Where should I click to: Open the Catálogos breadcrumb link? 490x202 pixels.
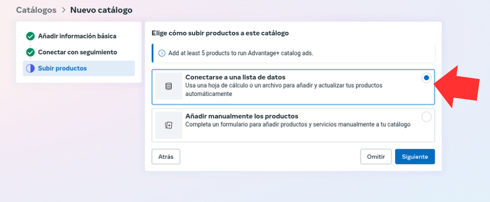point(36,10)
